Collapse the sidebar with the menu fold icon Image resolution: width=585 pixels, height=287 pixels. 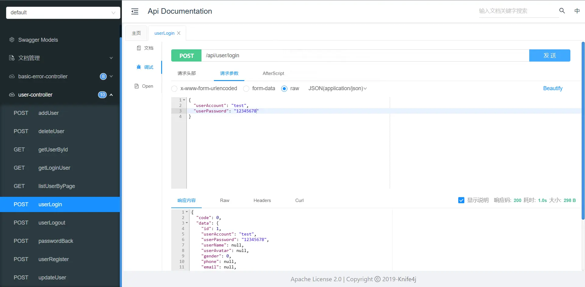[x=135, y=11]
